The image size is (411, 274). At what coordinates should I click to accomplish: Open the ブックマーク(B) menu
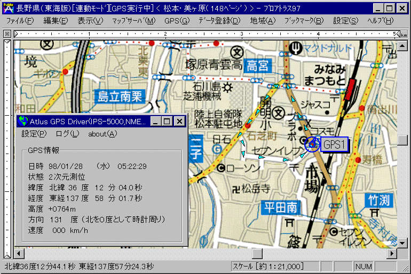pyautogui.click(x=304, y=21)
